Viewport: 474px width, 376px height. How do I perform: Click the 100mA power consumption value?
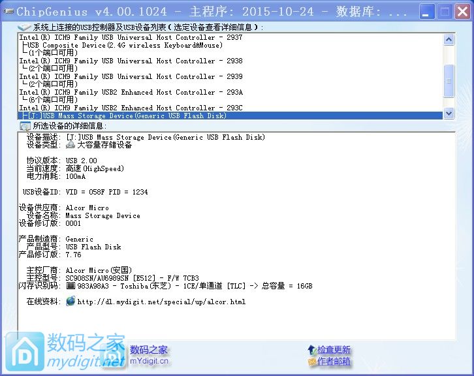76,176
